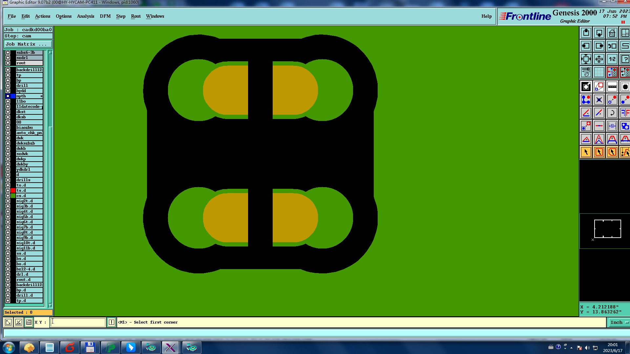Open the Inch units dropdown
This screenshot has width=630, height=354.
coord(619,323)
